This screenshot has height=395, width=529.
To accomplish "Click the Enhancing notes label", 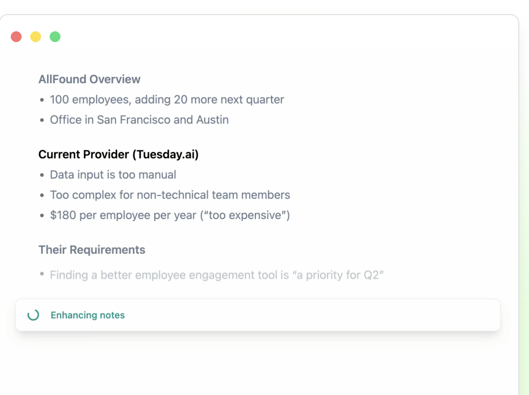I will pyautogui.click(x=87, y=315).
